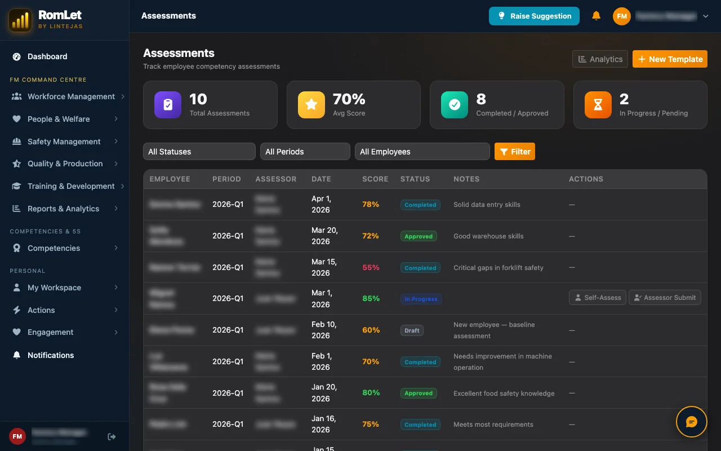Open the All Statuses dropdown

point(199,152)
